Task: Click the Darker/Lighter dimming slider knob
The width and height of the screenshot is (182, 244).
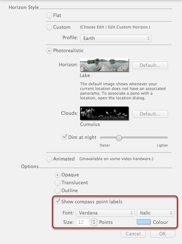Action: pyautogui.click(x=119, y=138)
